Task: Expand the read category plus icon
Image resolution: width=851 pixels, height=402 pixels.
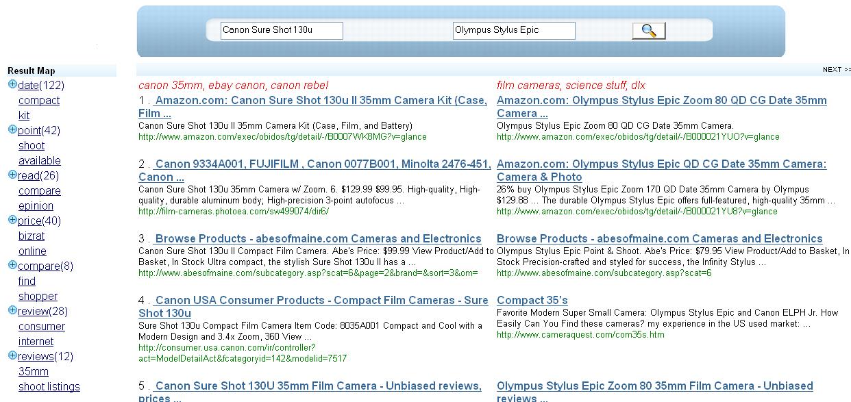Action: (12, 175)
